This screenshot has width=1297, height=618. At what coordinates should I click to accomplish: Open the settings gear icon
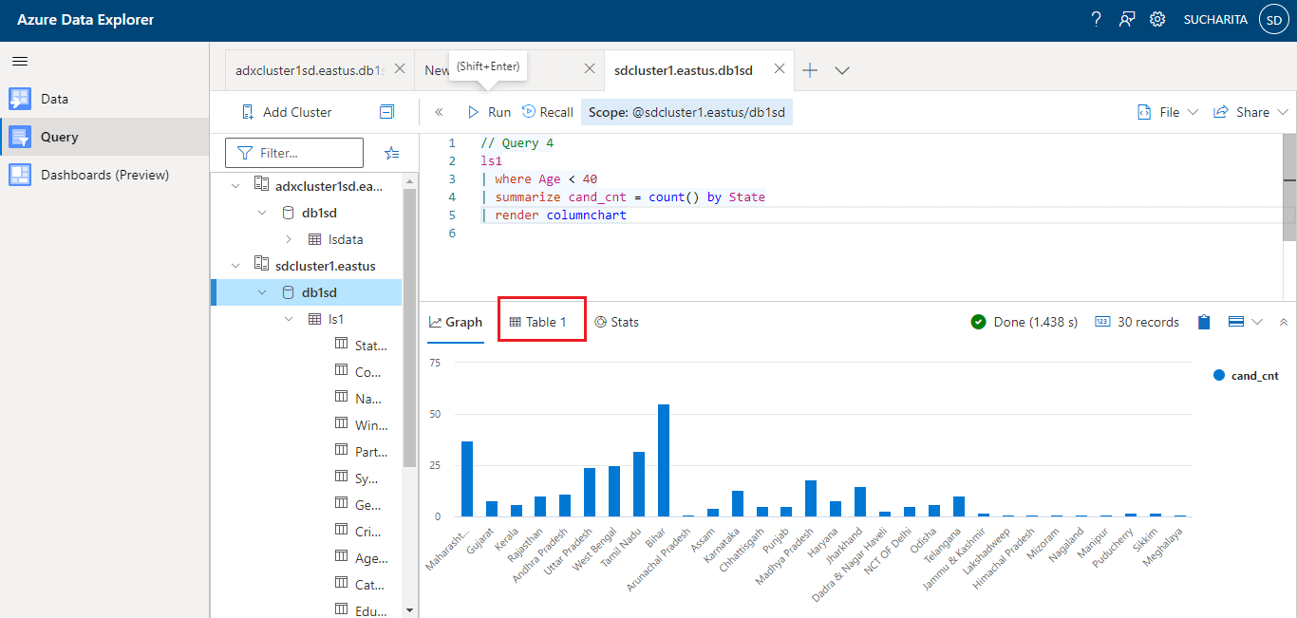(x=1157, y=19)
